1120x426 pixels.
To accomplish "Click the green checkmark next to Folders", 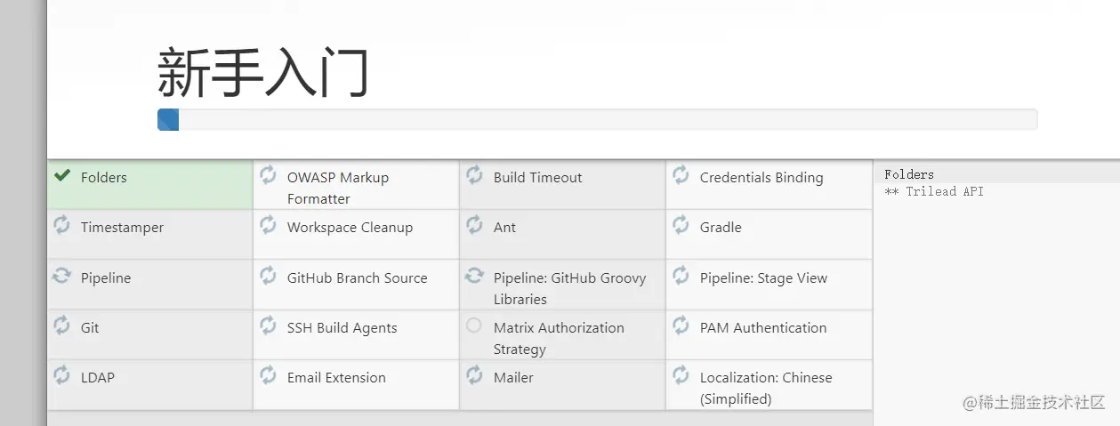I will 62,176.
